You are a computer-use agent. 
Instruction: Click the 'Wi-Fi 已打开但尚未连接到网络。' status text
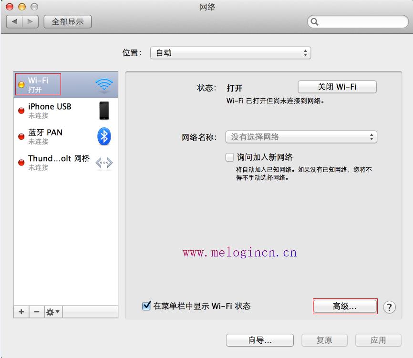point(275,101)
